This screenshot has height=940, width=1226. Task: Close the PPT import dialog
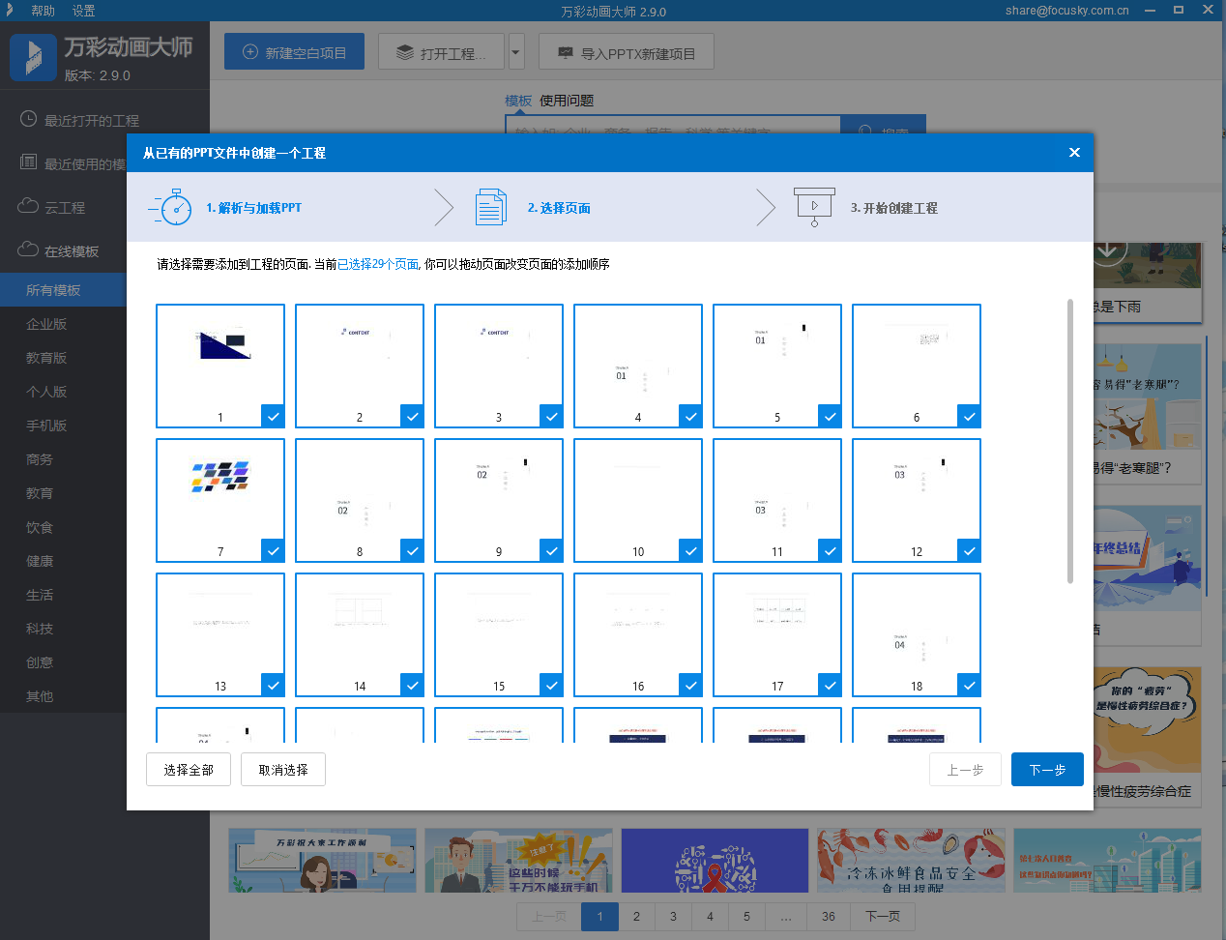[x=1074, y=152]
